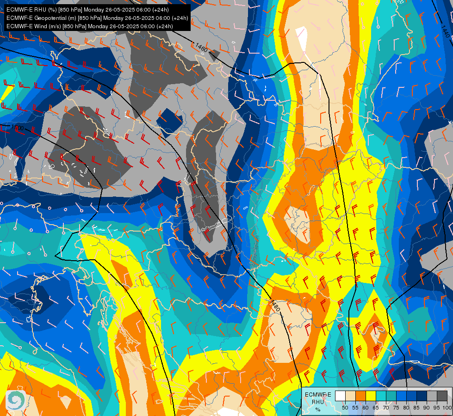Select the bright blue 75–80% legend swatch
The width and height of the screenshot is (453, 416).
pyautogui.click(x=401, y=396)
